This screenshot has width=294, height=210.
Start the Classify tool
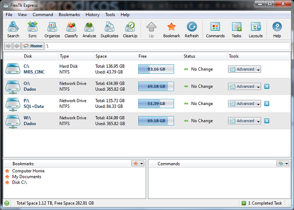71,29
